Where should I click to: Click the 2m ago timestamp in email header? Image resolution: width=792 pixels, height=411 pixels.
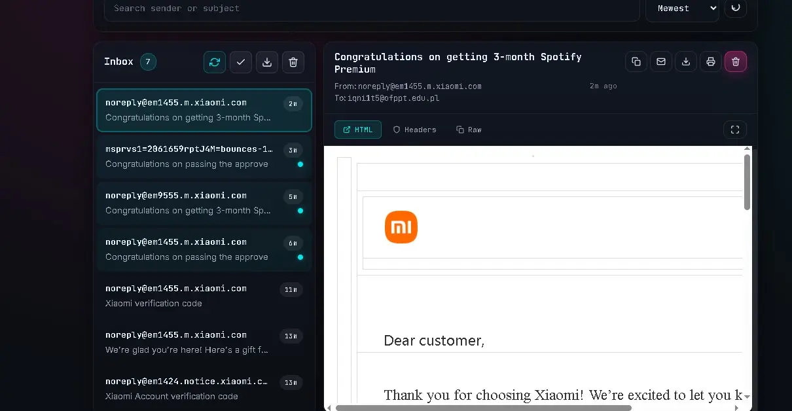(x=603, y=86)
